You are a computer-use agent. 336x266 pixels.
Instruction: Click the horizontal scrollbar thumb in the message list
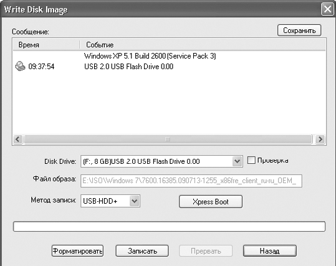coord(168,139)
